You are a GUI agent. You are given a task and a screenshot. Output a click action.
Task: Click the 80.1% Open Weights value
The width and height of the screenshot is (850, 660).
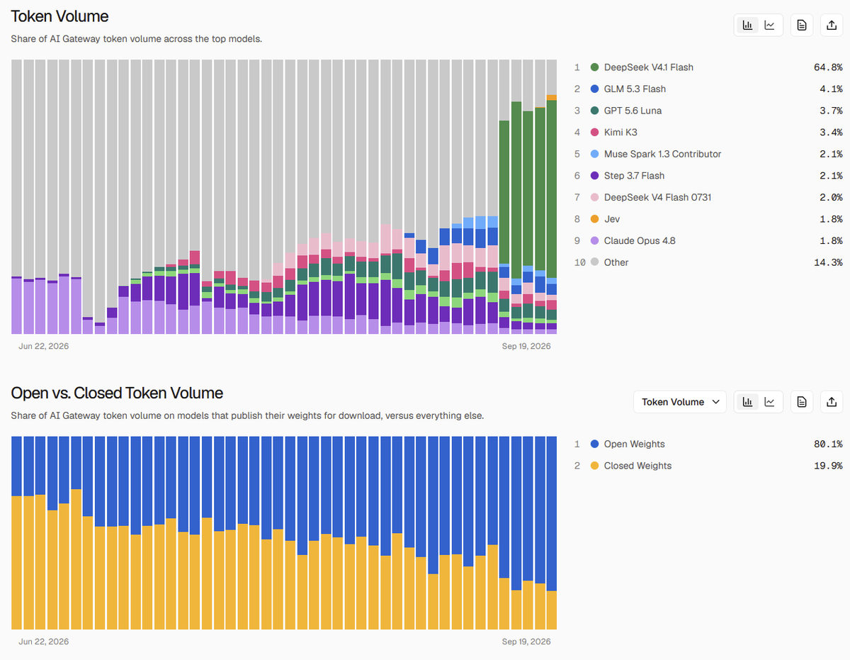[828, 444]
